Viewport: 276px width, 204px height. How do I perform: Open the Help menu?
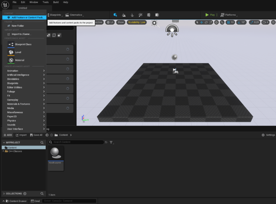pyautogui.click(x=65, y=2)
